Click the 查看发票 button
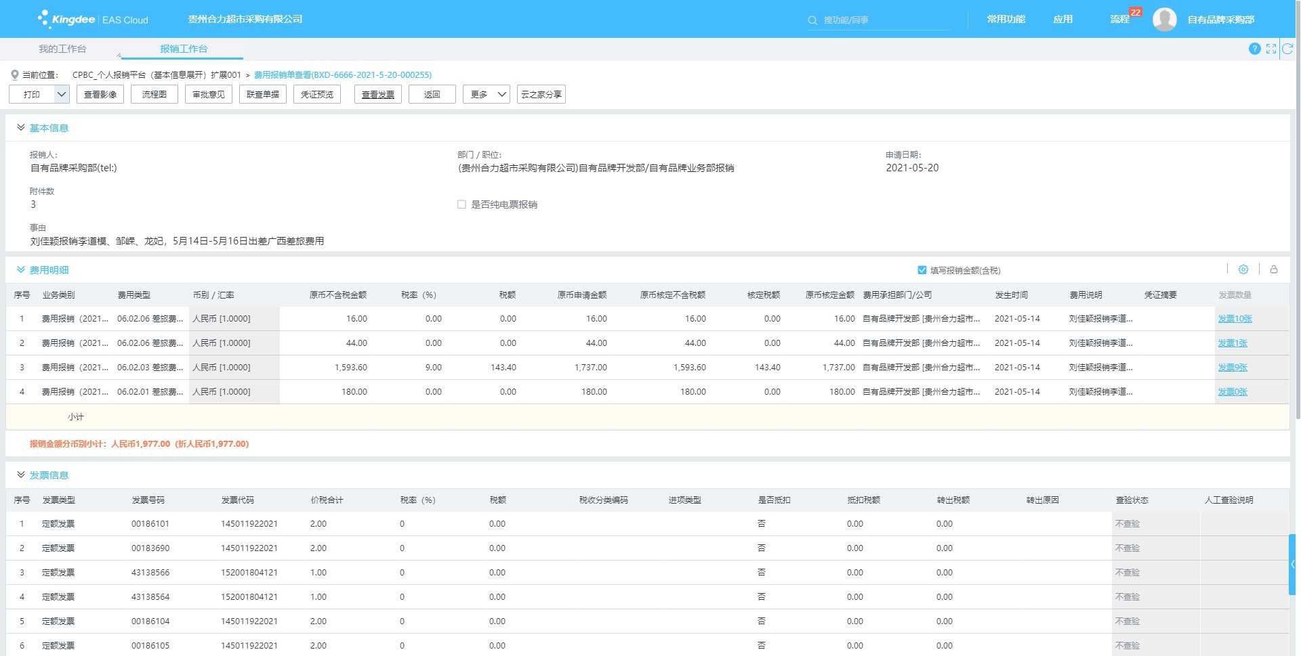Viewport: 1301px width, 656px height. point(377,94)
